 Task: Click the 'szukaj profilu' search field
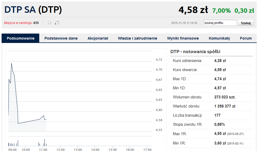click(220, 23)
